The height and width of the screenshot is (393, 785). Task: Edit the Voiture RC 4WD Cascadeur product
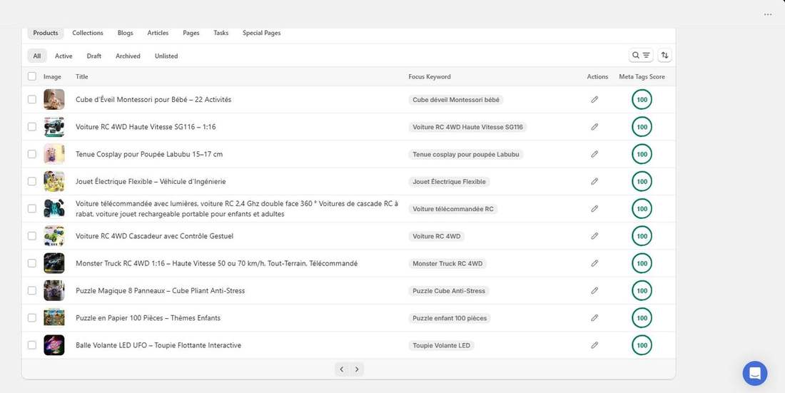click(594, 236)
